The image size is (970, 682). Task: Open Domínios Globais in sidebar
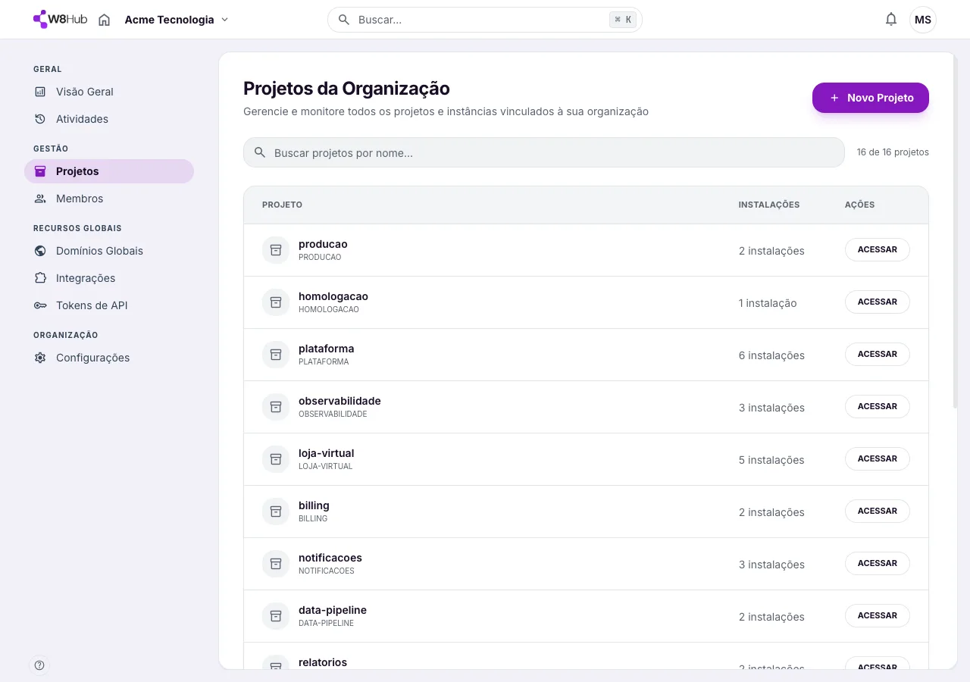pos(109,251)
